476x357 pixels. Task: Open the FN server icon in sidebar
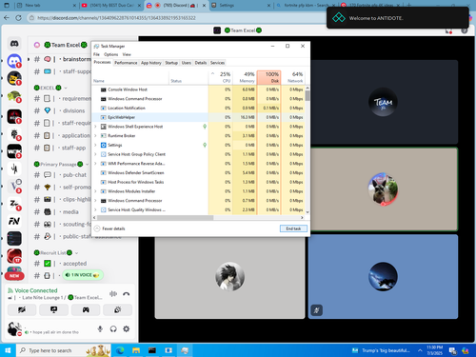(14, 221)
